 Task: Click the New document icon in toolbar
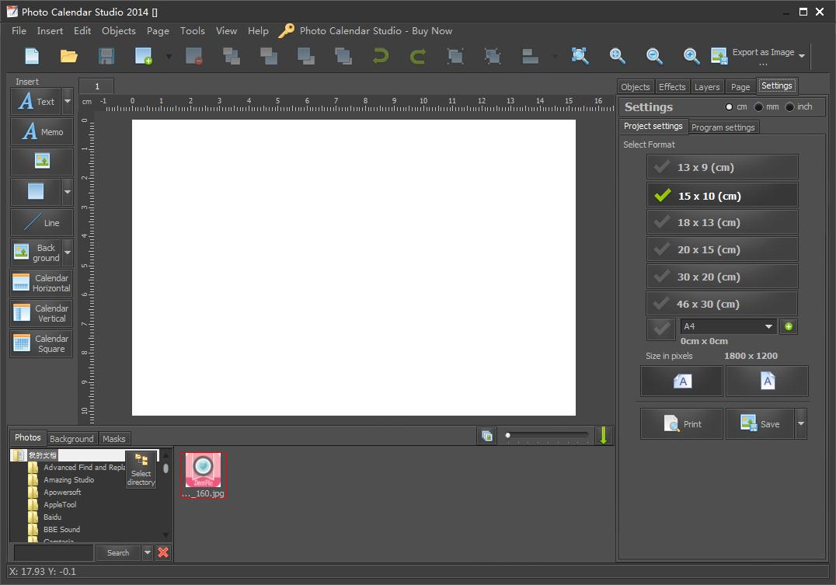click(32, 56)
